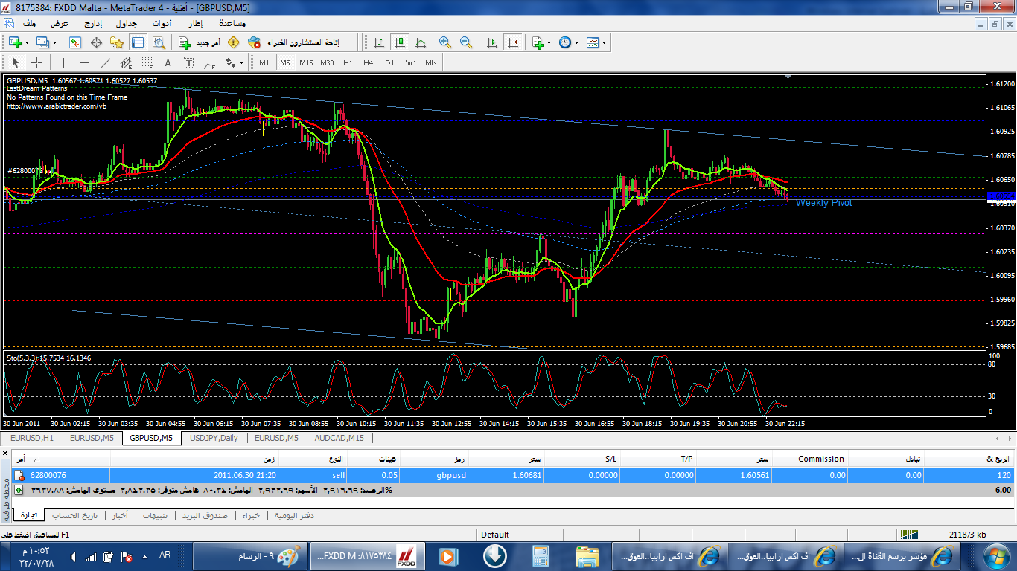The image size is (1017, 571).
Task: Open the Strategy Tester icon
Action: point(158,42)
